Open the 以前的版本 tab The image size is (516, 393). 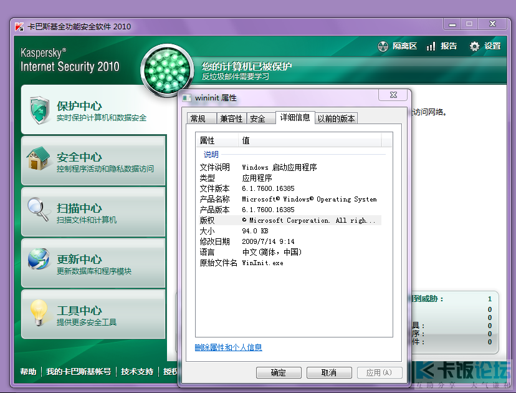click(x=337, y=119)
